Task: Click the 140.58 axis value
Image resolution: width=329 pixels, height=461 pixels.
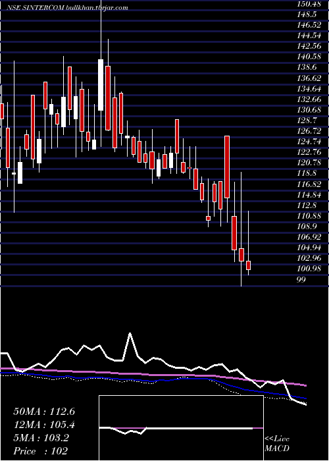Action: pos(309,57)
